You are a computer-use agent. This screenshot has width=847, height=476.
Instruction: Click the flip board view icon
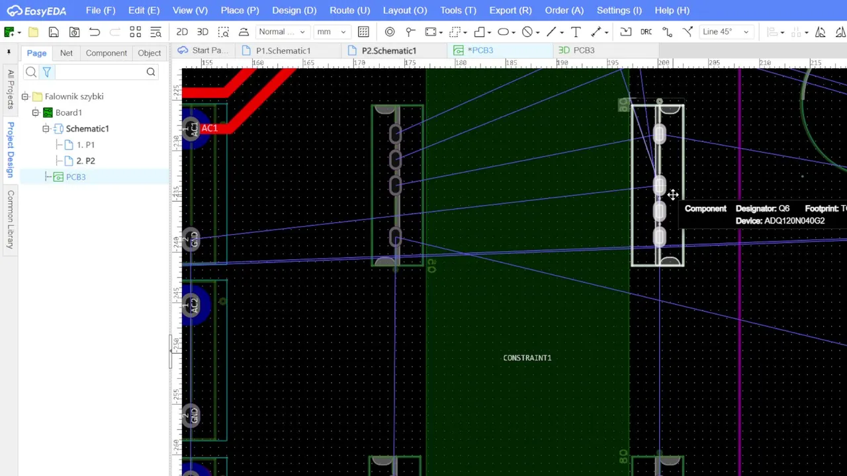tap(244, 32)
